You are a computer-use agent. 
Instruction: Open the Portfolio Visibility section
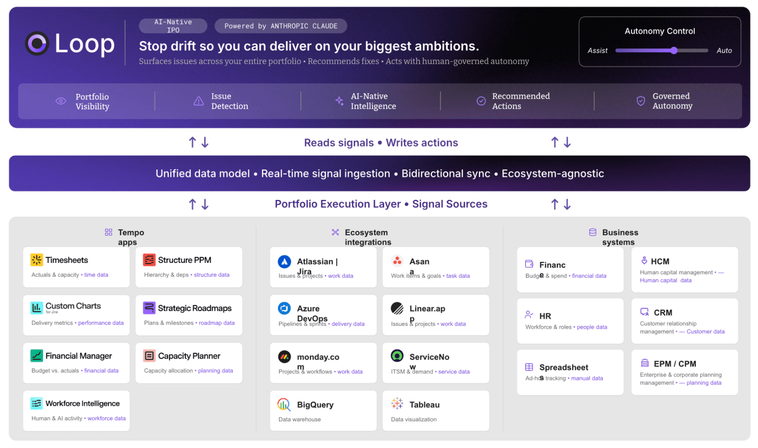point(86,101)
